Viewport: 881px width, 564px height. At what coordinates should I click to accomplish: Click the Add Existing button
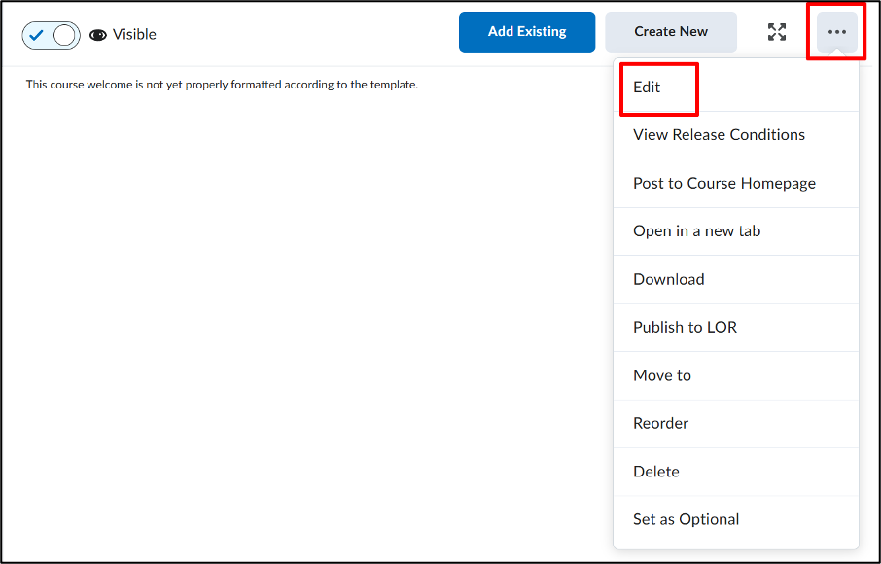[527, 32]
